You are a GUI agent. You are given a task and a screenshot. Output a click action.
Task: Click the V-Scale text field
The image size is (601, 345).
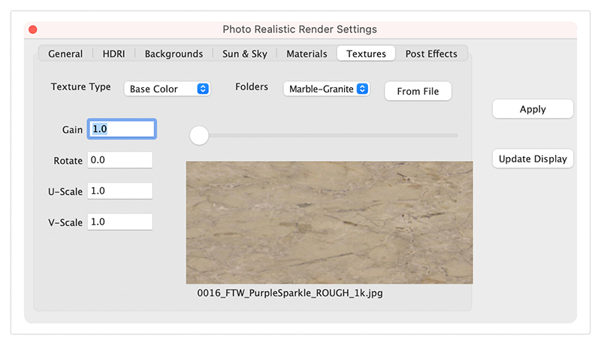tap(120, 222)
